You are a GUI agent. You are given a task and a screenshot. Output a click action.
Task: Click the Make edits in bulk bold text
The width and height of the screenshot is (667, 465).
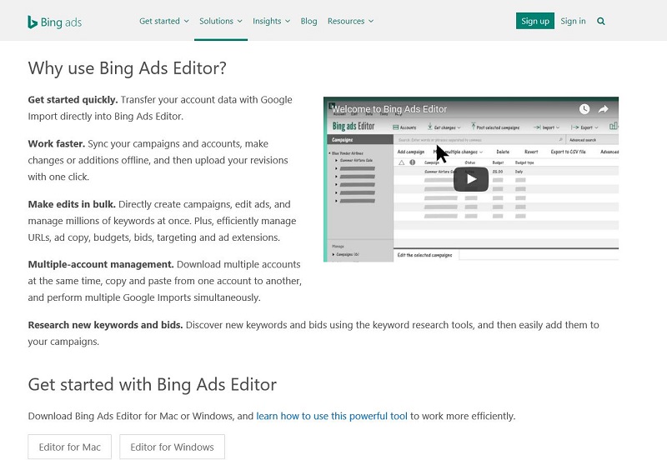(72, 204)
